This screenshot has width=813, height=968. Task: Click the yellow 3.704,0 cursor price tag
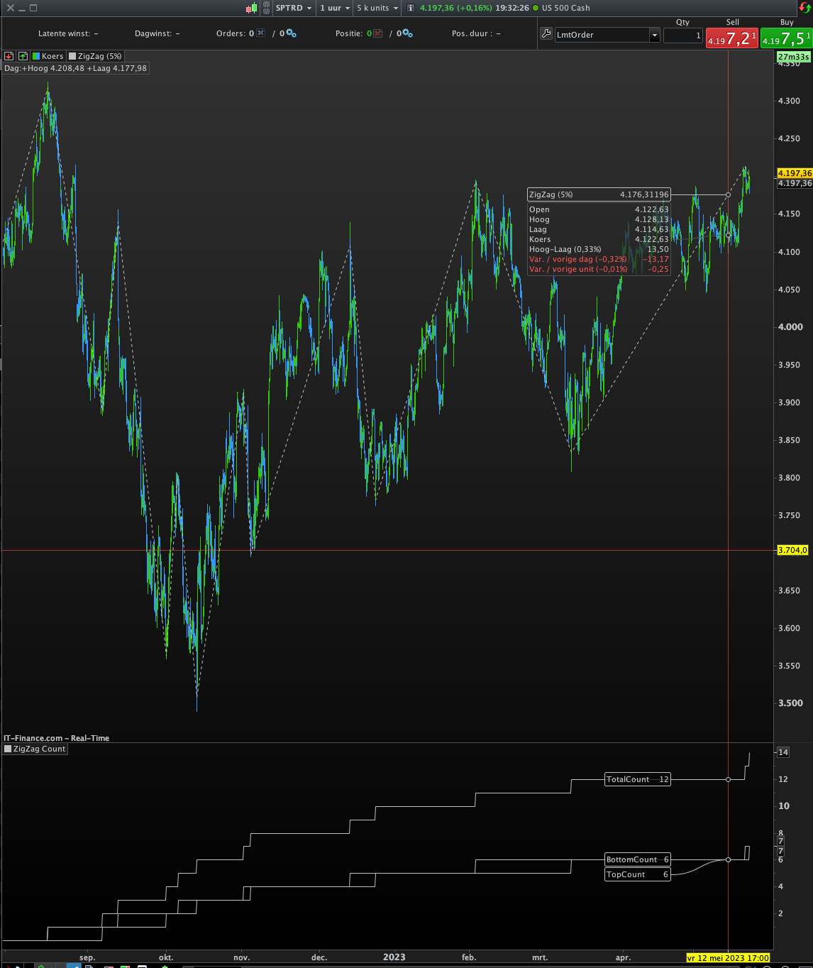[793, 550]
